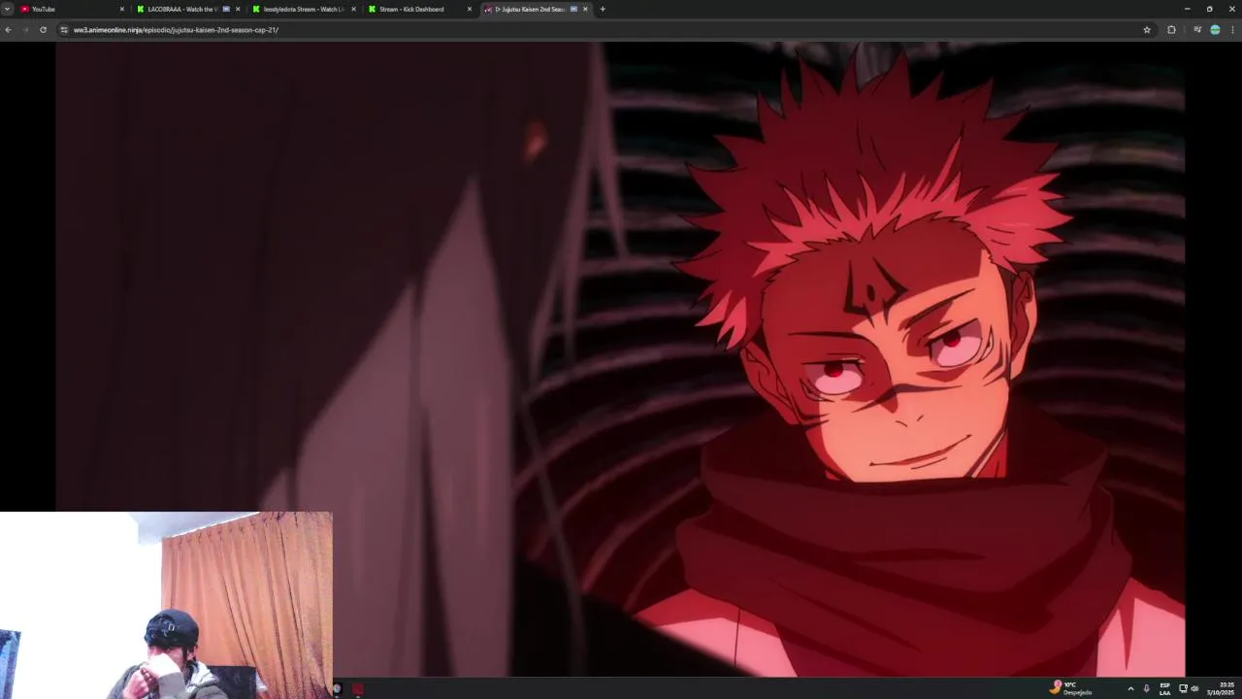Audio indicator on LACOBRAAA tab
This screenshot has width=1242, height=699.
[226, 9]
